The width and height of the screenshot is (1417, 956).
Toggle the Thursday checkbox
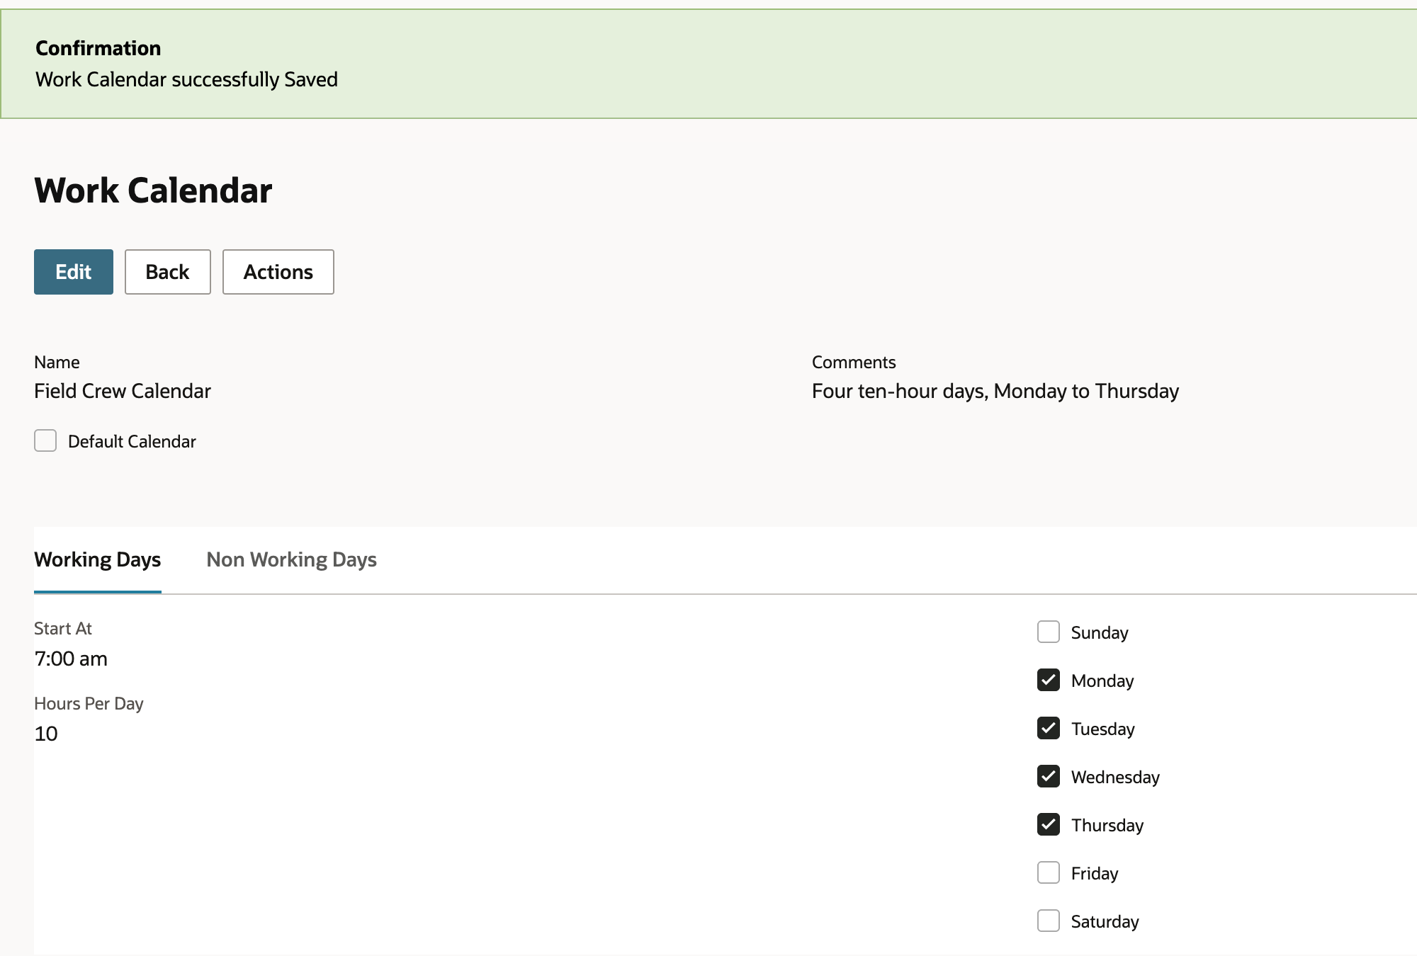pyautogui.click(x=1049, y=824)
